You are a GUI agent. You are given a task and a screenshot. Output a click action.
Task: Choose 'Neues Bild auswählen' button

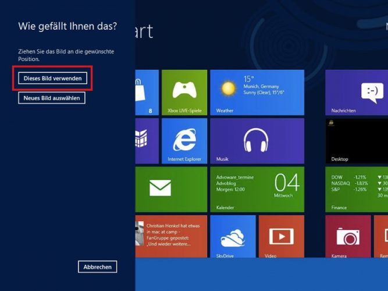pyautogui.click(x=52, y=98)
